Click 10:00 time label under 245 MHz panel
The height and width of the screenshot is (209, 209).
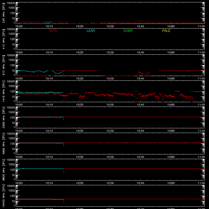click(19, 26)
